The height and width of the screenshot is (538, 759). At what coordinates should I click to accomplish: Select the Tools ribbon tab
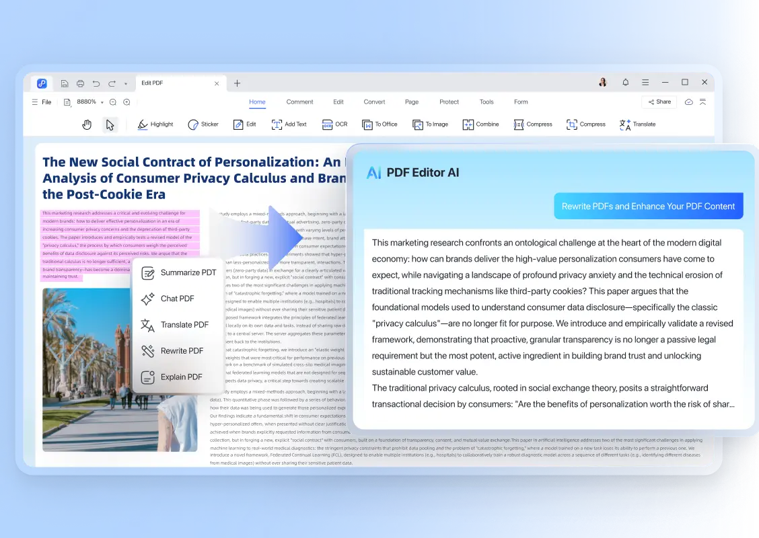point(486,102)
